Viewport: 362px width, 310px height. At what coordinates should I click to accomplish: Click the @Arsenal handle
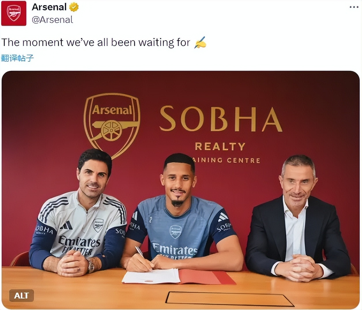pos(52,20)
